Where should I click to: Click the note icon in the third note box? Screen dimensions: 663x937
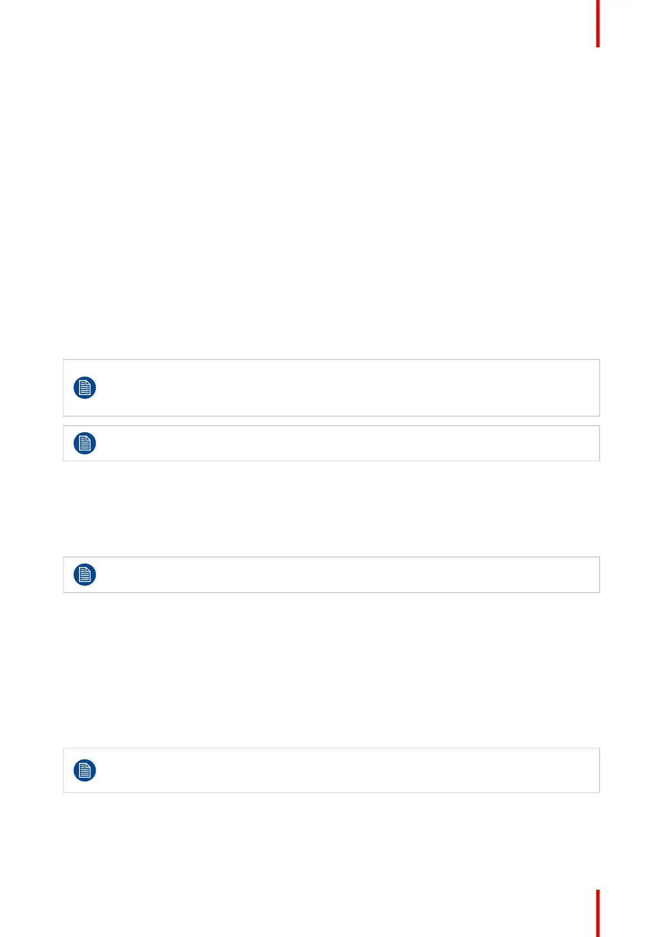(85, 575)
